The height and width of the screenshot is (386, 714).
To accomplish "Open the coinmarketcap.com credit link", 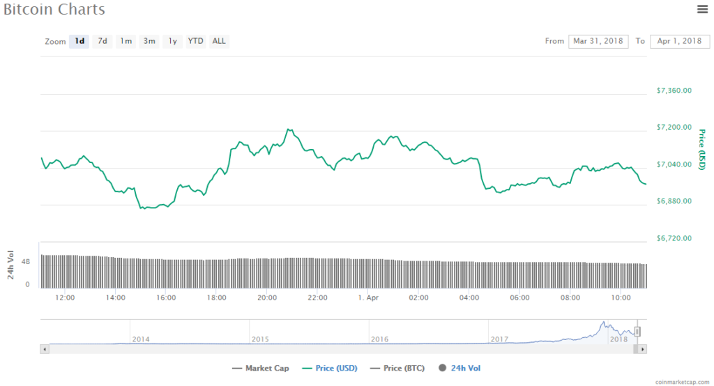I will 682,382.
